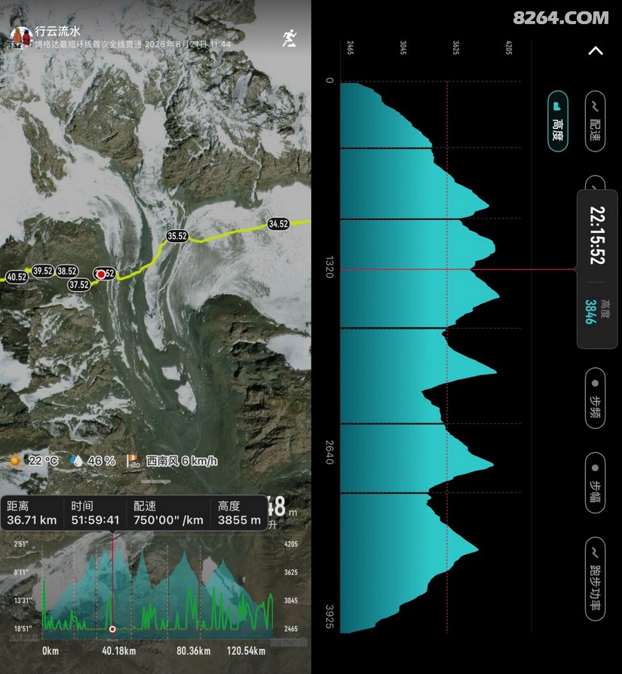
Task: Tap the 3925 axis label on the elevation chart
Action: tap(329, 616)
